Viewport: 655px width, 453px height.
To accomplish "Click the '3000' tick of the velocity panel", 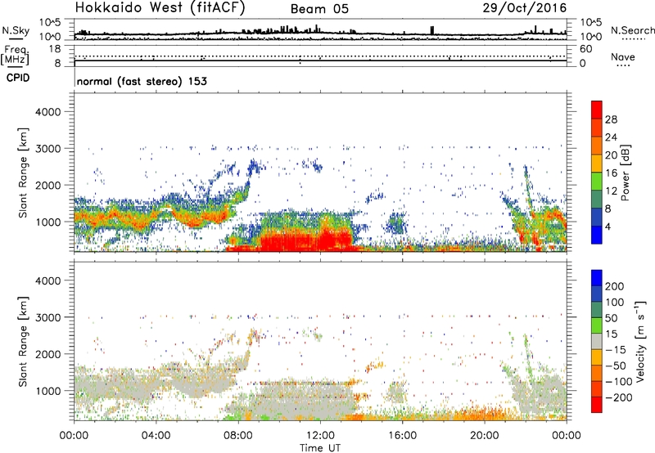I will point(48,317).
